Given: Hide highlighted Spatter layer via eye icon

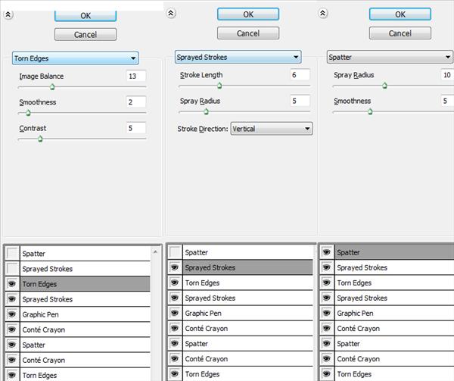Looking at the screenshot, I should click(327, 252).
